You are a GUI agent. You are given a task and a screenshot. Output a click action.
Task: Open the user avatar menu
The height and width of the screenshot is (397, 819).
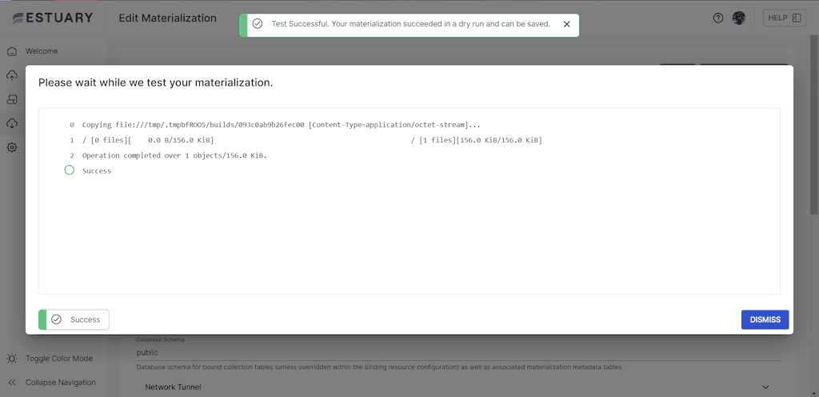pos(739,18)
